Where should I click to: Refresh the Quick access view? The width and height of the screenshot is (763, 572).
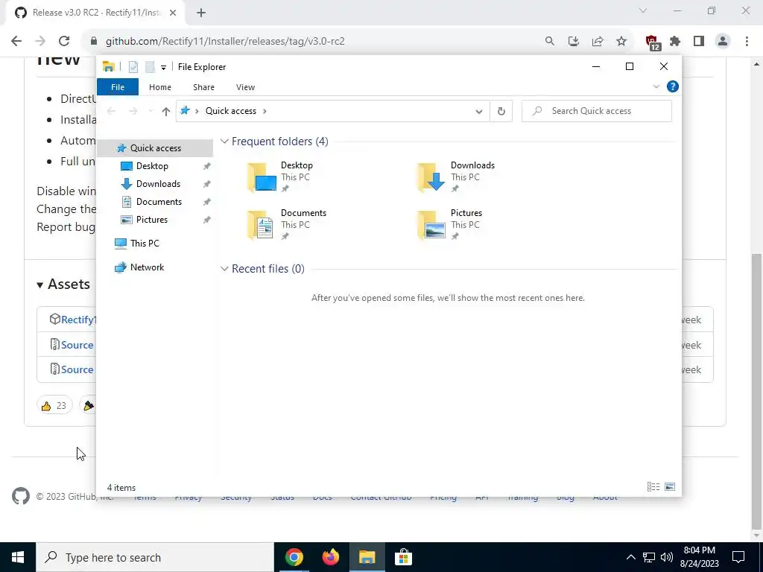[501, 112]
